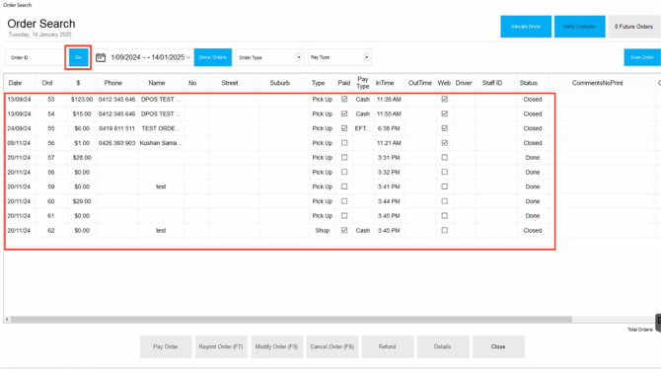This screenshot has height=369, width=661.
Task: Select the $15.00 amount cell
Action: [x=82, y=113]
